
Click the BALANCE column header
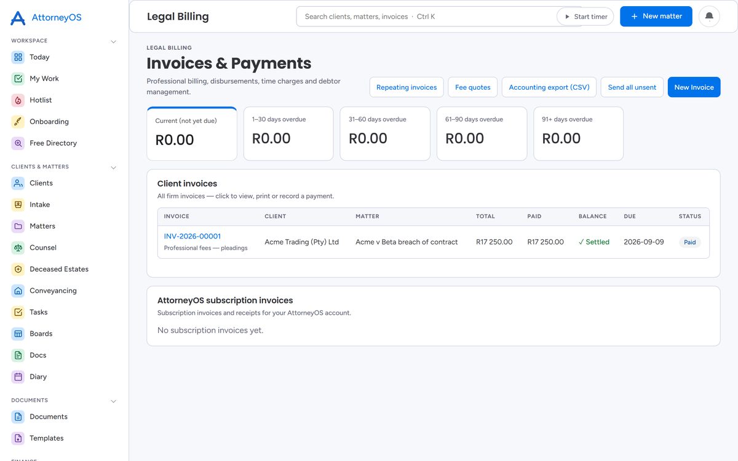(593, 216)
